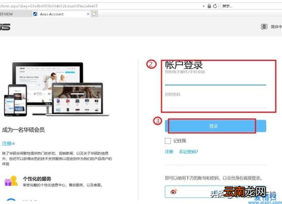Viewport: 282px width, 204px height.
Task: Click the email or phone number field
Action: click(x=216, y=80)
